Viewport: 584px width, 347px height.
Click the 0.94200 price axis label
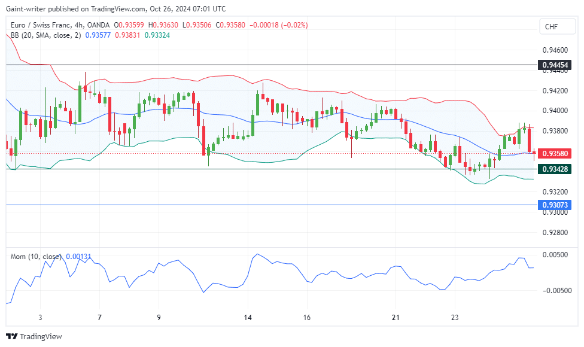tap(555, 90)
